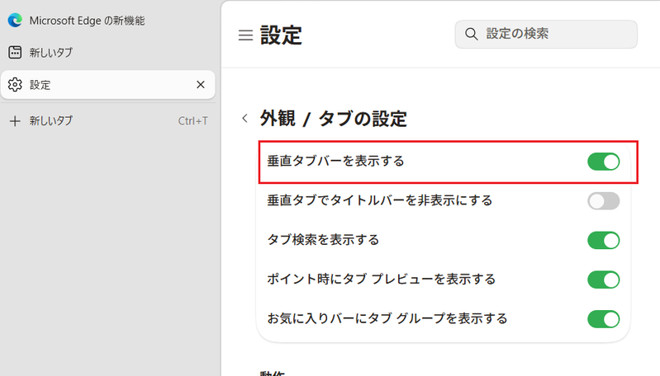Toggle タブ検索を表示する switch
660x376 pixels.
pos(604,240)
